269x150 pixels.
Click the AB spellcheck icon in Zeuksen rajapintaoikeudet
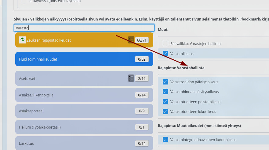(22, 40)
